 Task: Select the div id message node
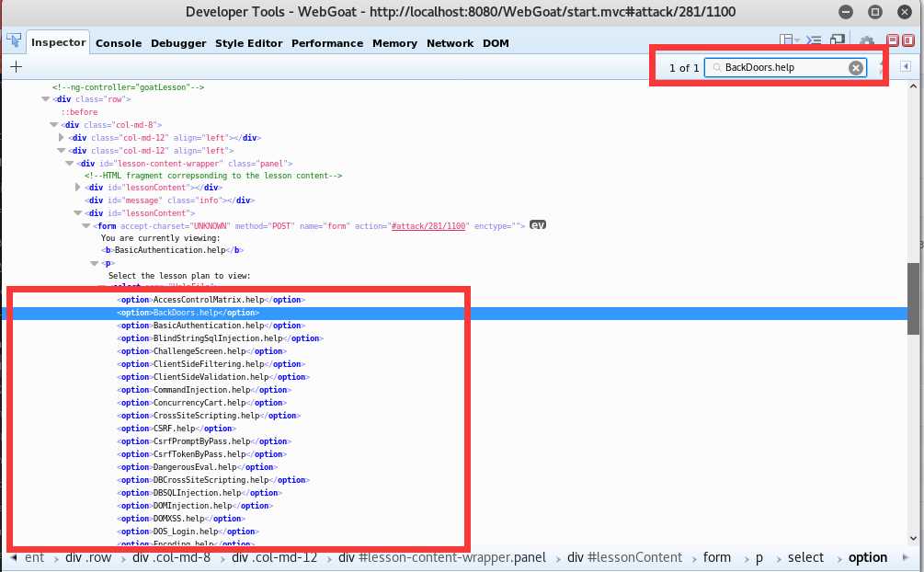(170, 200)
